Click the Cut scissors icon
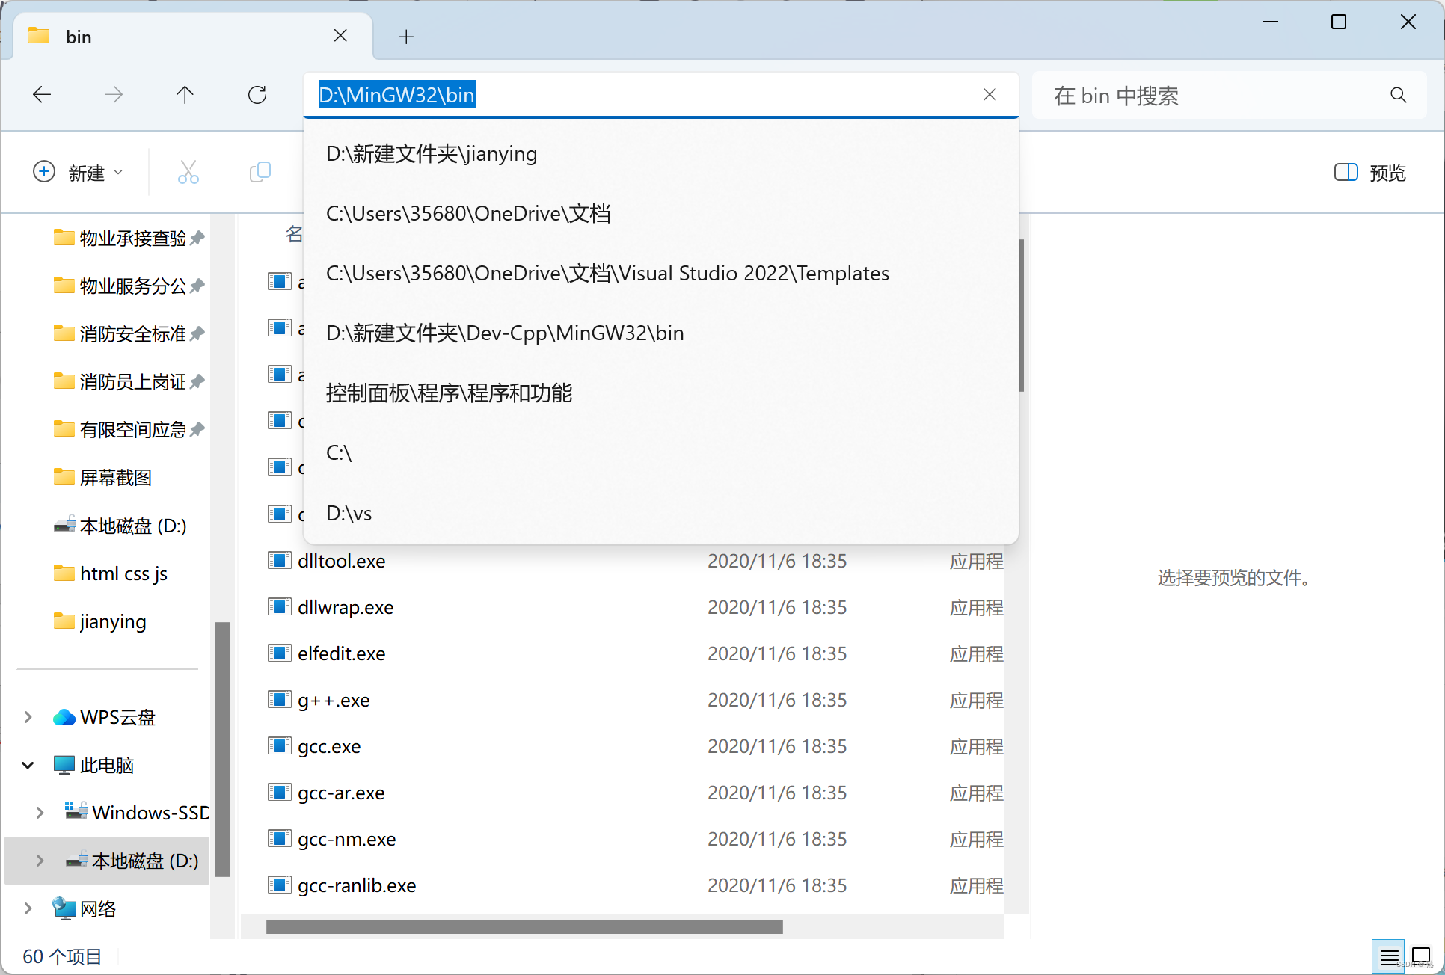Image resolution: width=1445 pixels, height=975 pixels. (188, 173)
